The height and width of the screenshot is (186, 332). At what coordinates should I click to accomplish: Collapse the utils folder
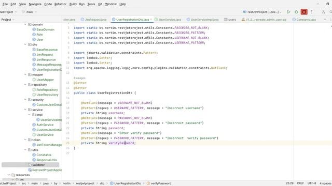point(25,150)
